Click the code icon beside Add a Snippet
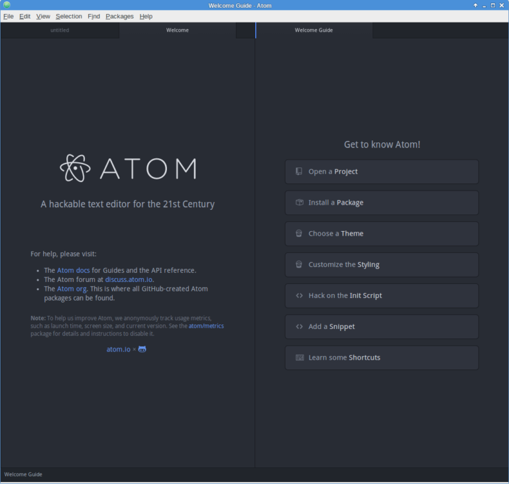This screenshot has width=509, height=484. [x=300, y=326]
